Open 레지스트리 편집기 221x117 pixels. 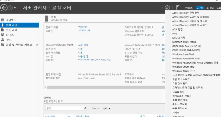coord(182,96)
